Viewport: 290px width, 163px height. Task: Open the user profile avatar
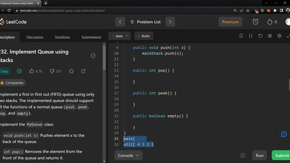pyautogui.click(x=288, y=22)
